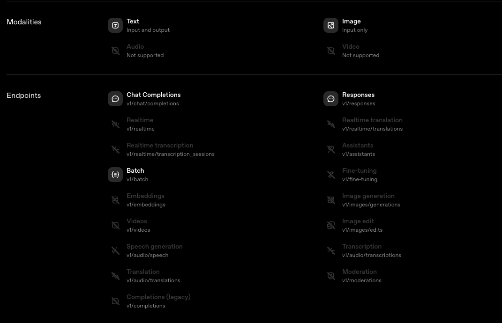Viewport: 502px width, 323px height.
Task: Open the v1/responses path text
Action: click(359, 103)
